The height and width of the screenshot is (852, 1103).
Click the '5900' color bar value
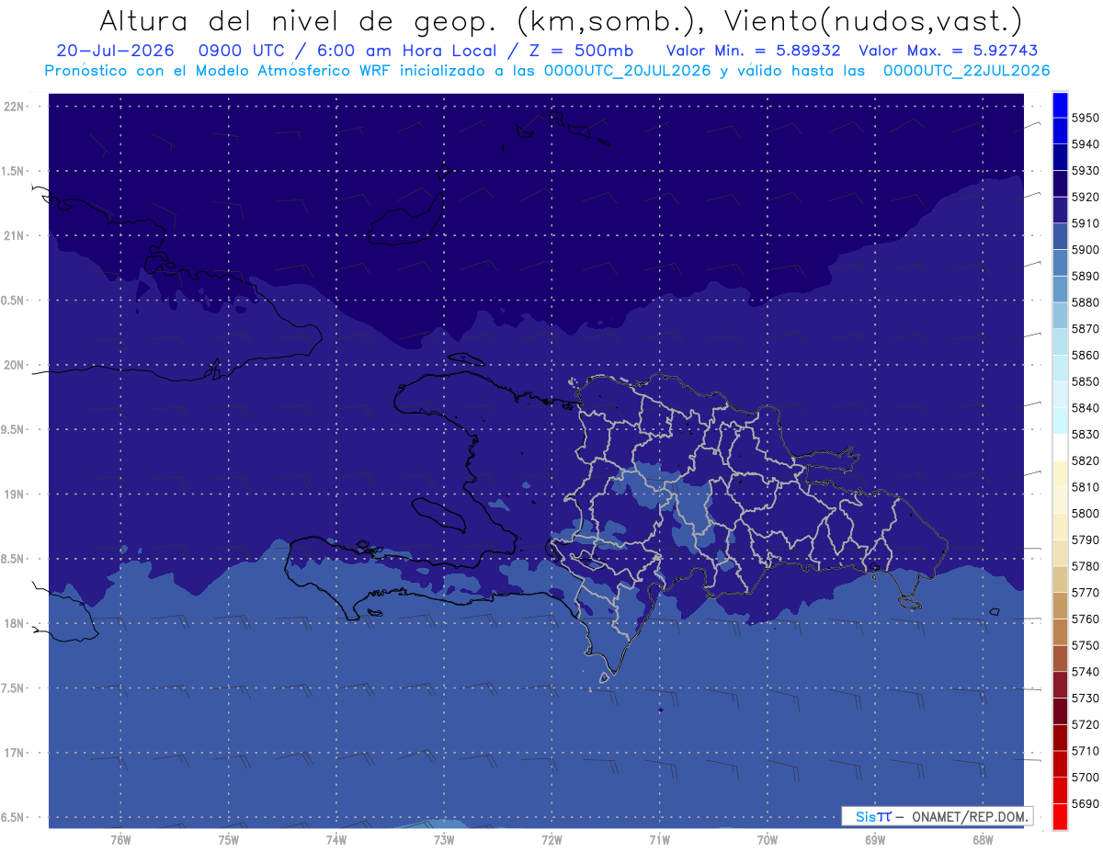[x=1086, y=249]
